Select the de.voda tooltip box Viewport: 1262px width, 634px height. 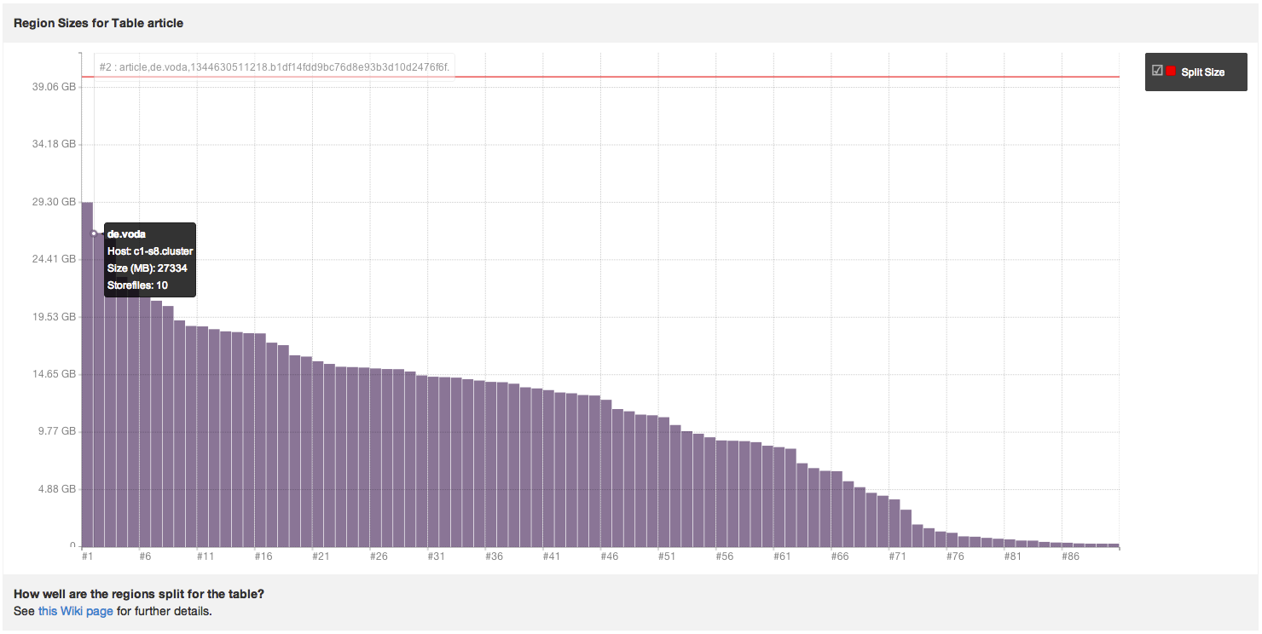point(150,260)
